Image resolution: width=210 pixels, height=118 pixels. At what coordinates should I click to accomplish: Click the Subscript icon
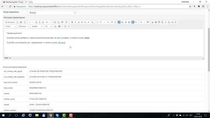(85, 22)
